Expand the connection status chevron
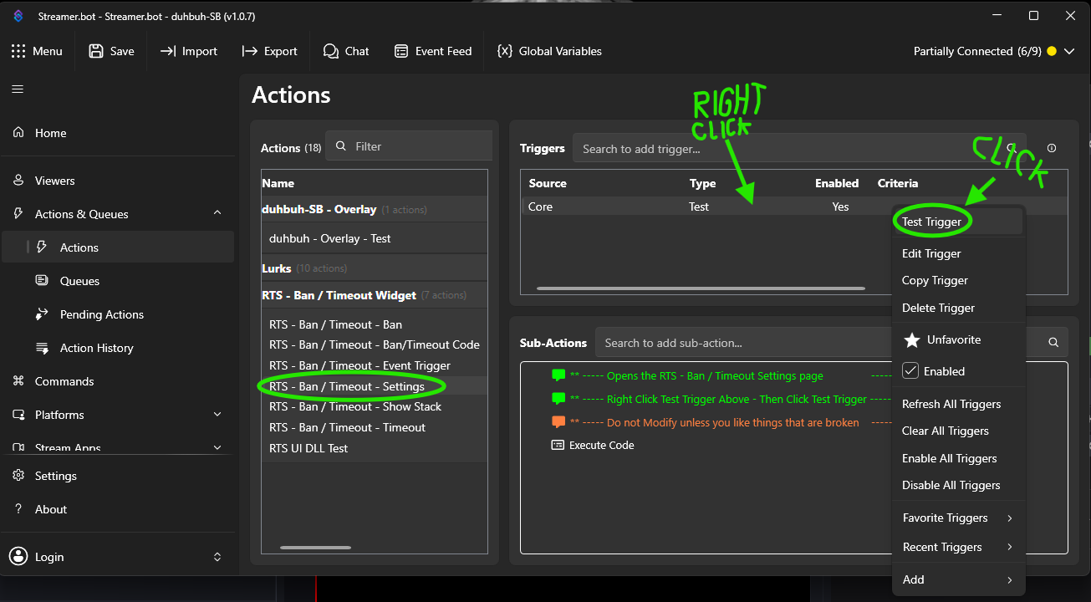 (1069, 51)
